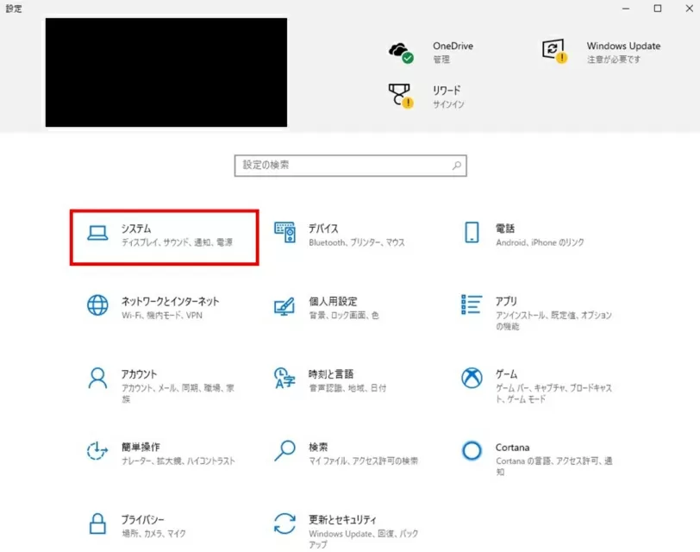Go to デバイス settings label
Viewport: 700px width, 552px height.
323,229
